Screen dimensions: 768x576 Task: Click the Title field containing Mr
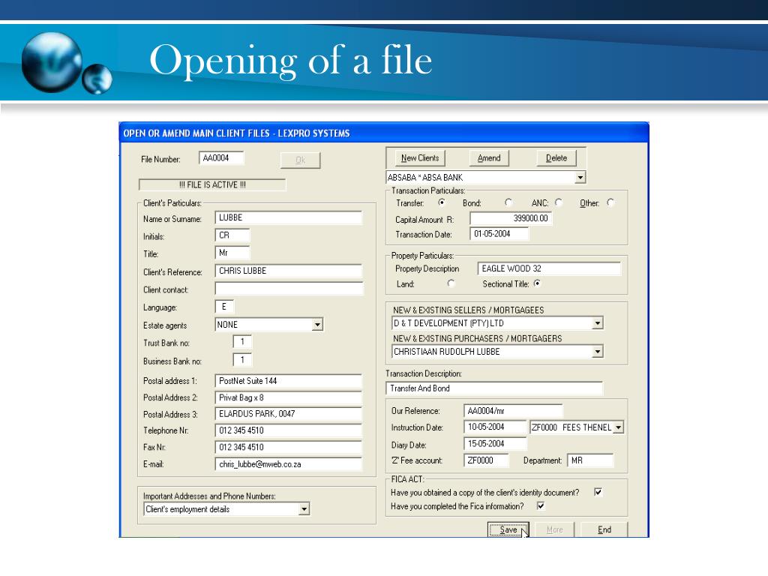tap(232, 253)
